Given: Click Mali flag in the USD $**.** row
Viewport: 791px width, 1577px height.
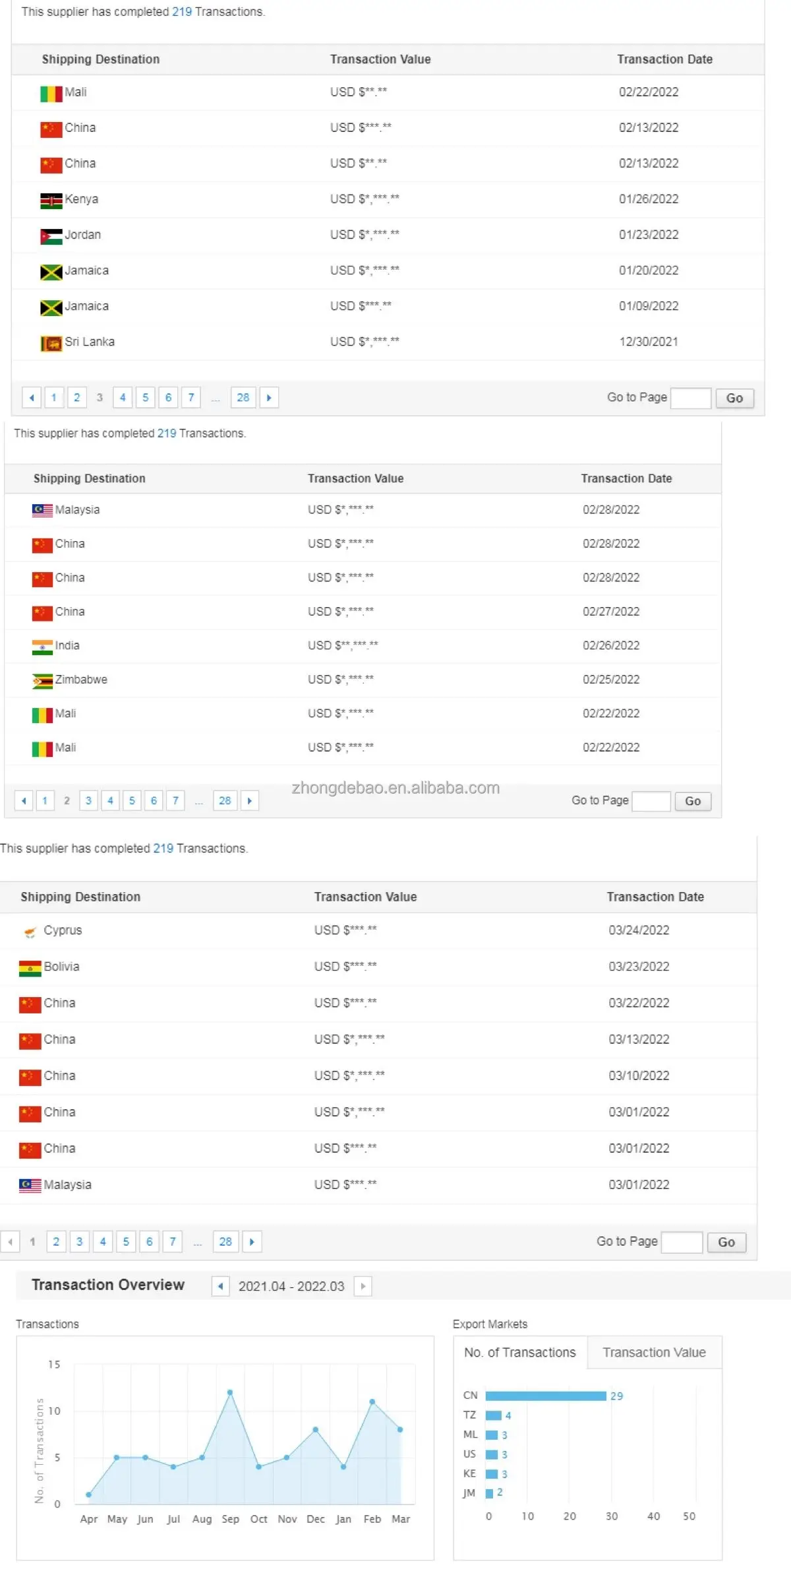Looking at the screenshot, I should [x=51, y=93].
